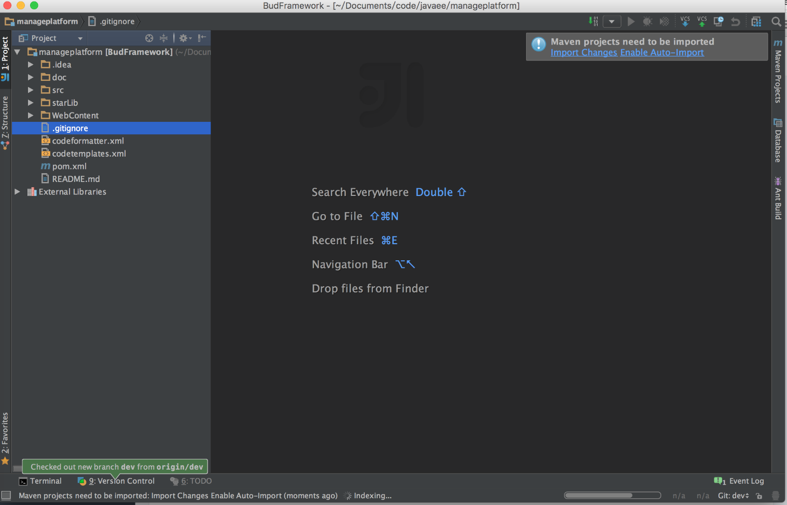The height and width of the screenshot is (505, 787).
Task: Click the Git: dev branch widget
Action: coord(733,496)
